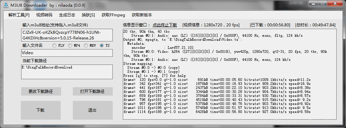The image size is (346, 128).
Task: Open the 获取FFmpeg menu
Action: [113, 15]
